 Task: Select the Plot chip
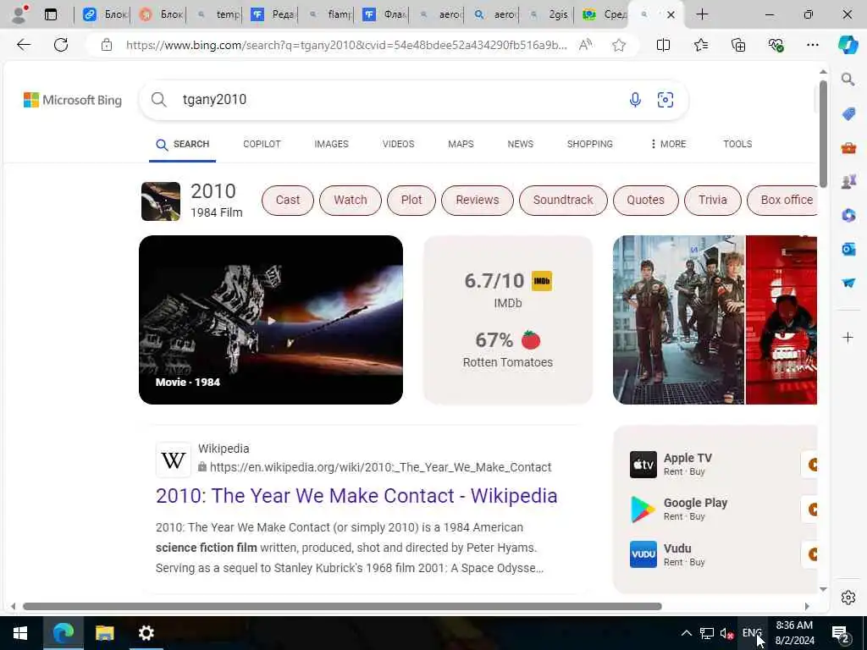(411, 200)
